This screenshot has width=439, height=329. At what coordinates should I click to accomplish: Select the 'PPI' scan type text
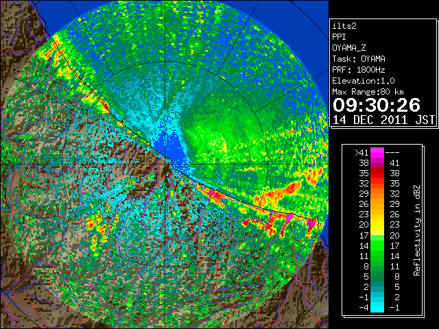339,37
